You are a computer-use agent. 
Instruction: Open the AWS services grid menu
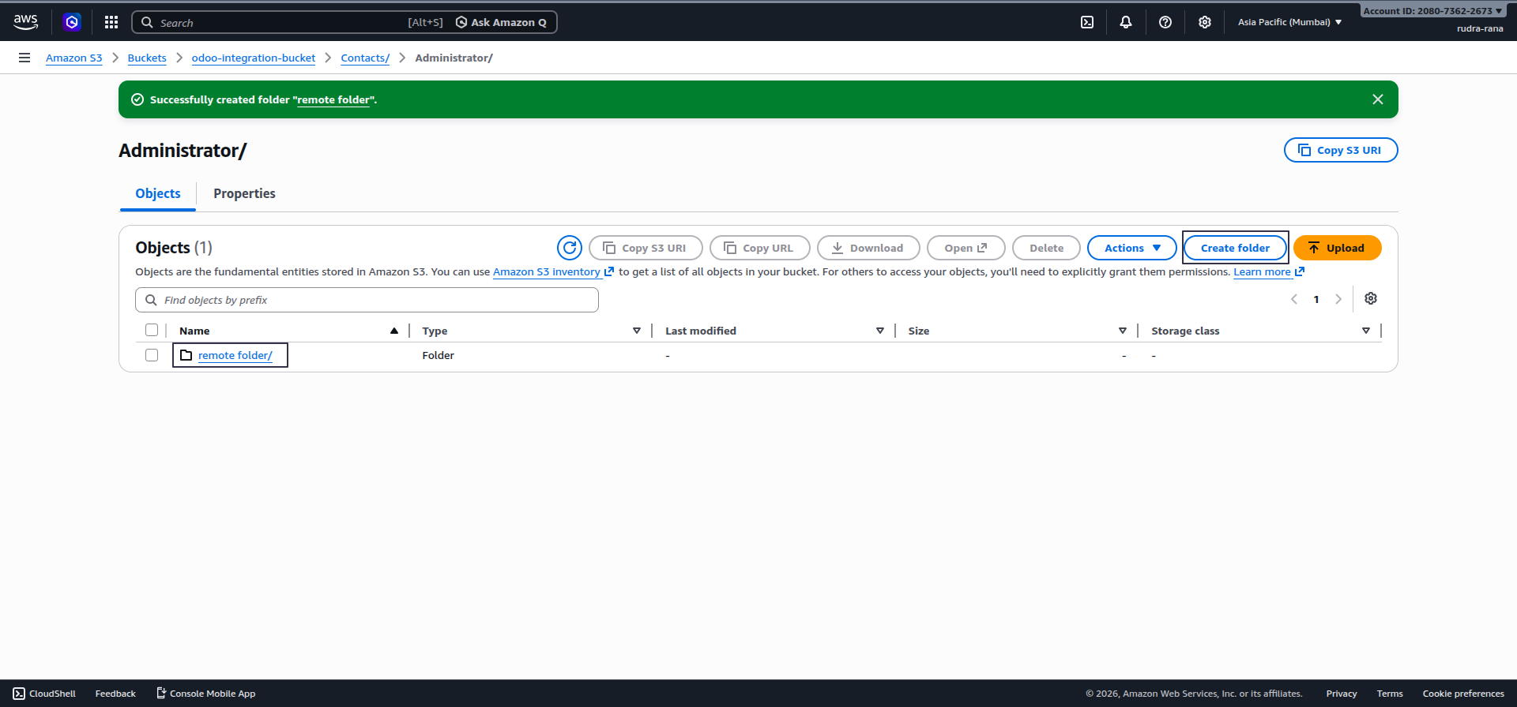tap(111, 22)
